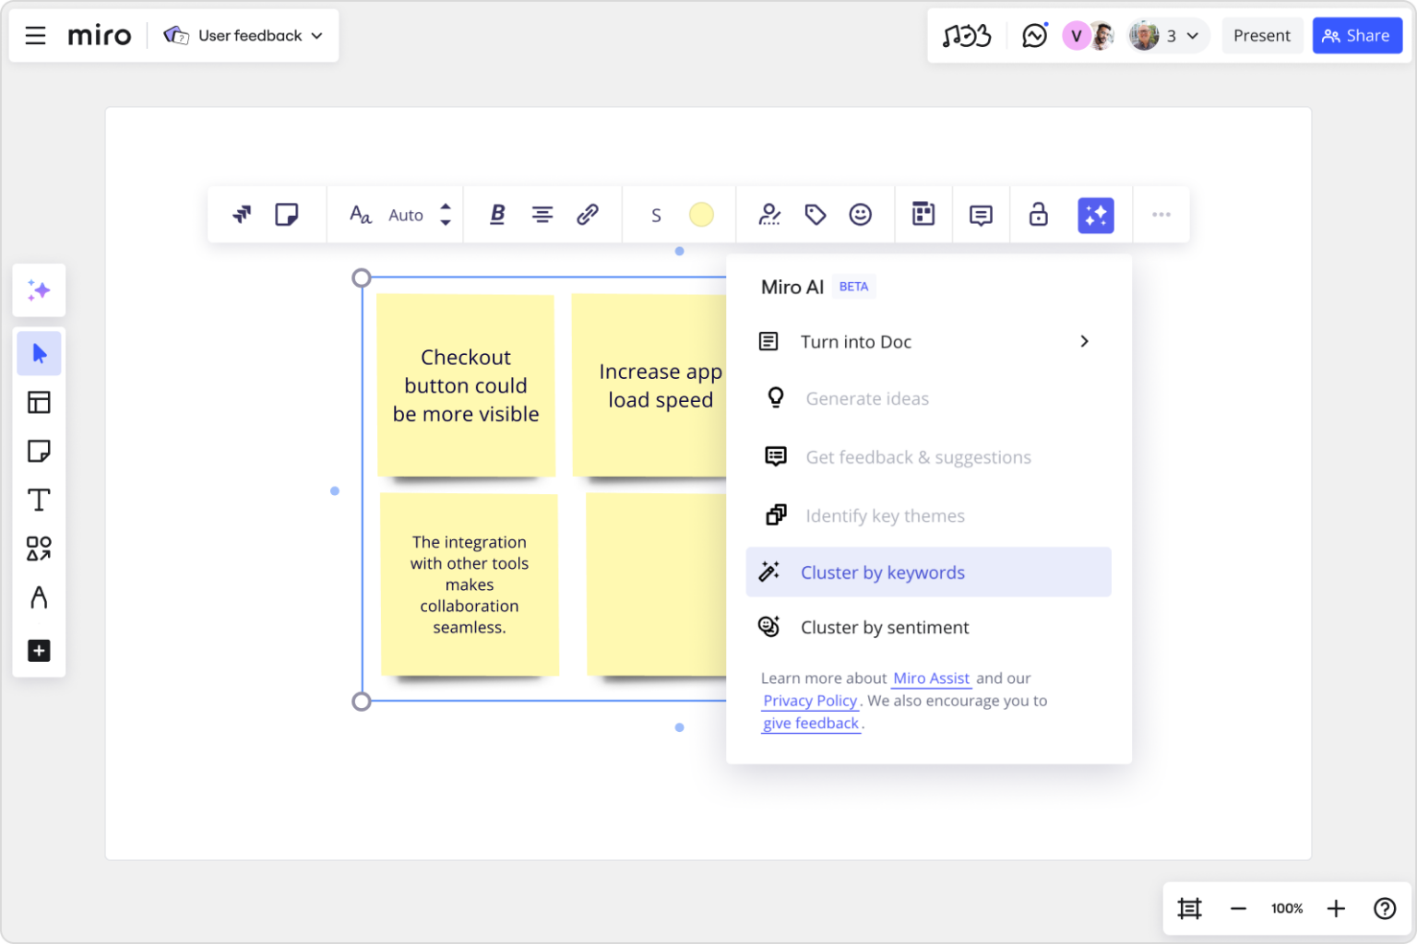This screenshot has height=944, width=1417.
Task: Open the Privacy Policy link
Action: pyautogui.click(x=809, y=701)
